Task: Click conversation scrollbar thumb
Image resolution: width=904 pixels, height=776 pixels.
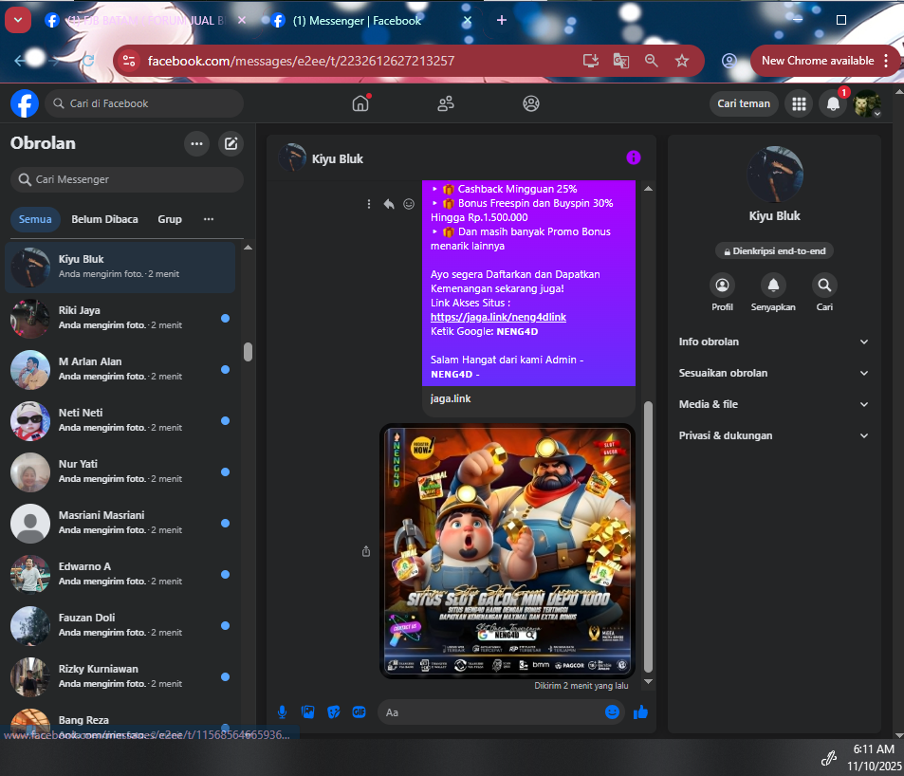Action: (x=648, y=536)
